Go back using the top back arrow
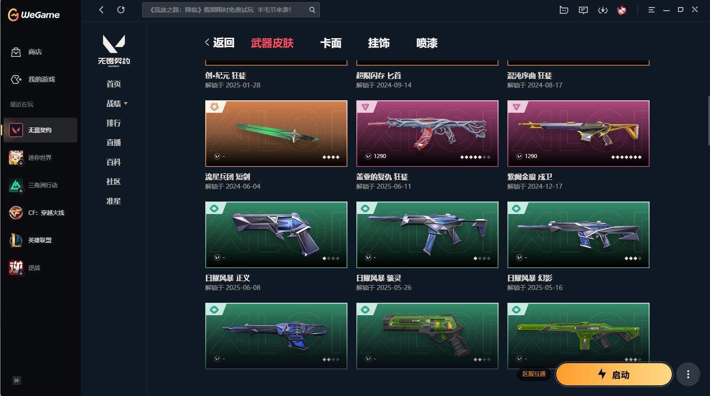 coord(101,10)
